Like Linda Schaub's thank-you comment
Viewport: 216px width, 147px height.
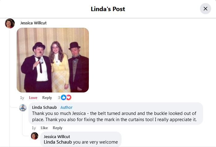(x=44, y=128)
